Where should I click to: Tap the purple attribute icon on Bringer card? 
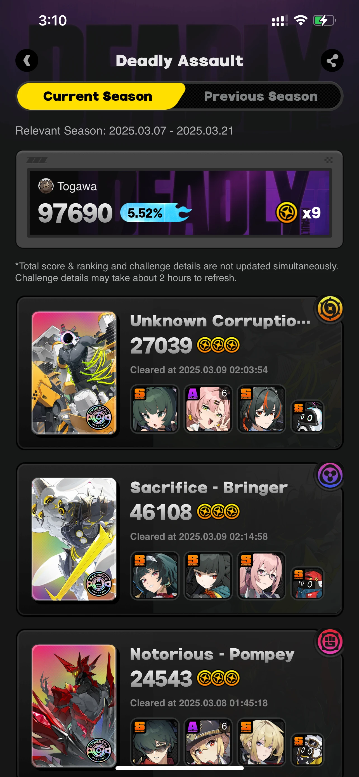click(x=330, y=476)
